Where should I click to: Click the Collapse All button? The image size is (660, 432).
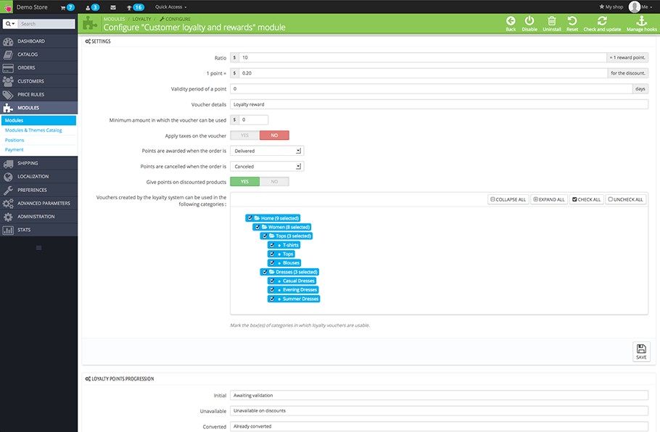click(508, 199)
